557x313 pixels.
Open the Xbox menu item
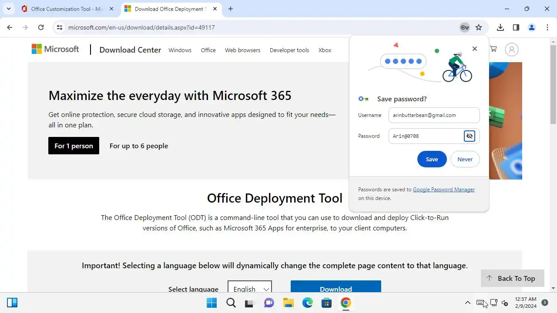pyautogui.click(x=325, y=50)
